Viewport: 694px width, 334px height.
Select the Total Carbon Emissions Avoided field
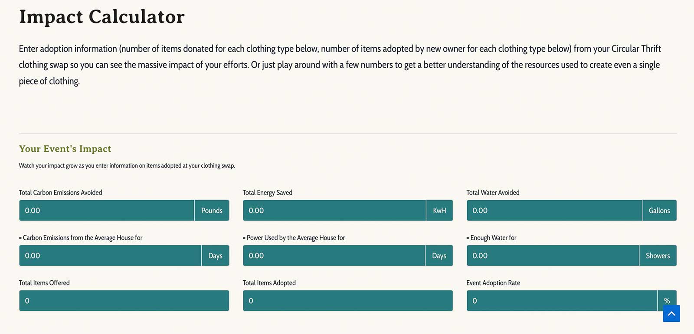point(107,211)
